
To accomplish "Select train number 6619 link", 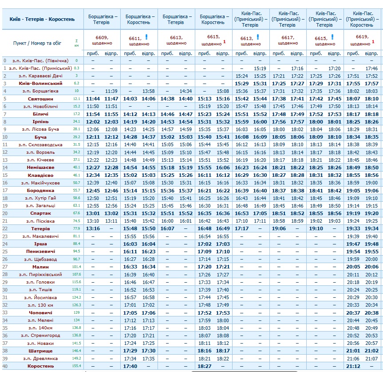I will click(x=362, y=38).
